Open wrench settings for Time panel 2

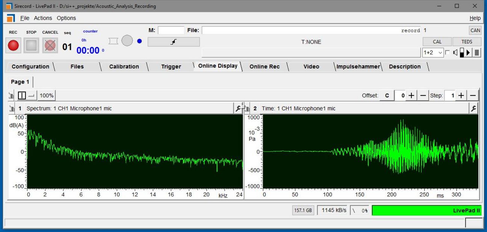pos(473,108)
